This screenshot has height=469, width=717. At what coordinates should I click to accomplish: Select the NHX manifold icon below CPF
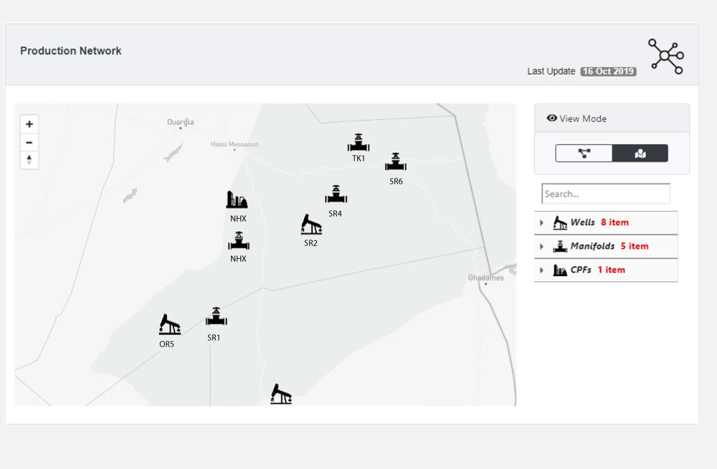tap(238, 241)
